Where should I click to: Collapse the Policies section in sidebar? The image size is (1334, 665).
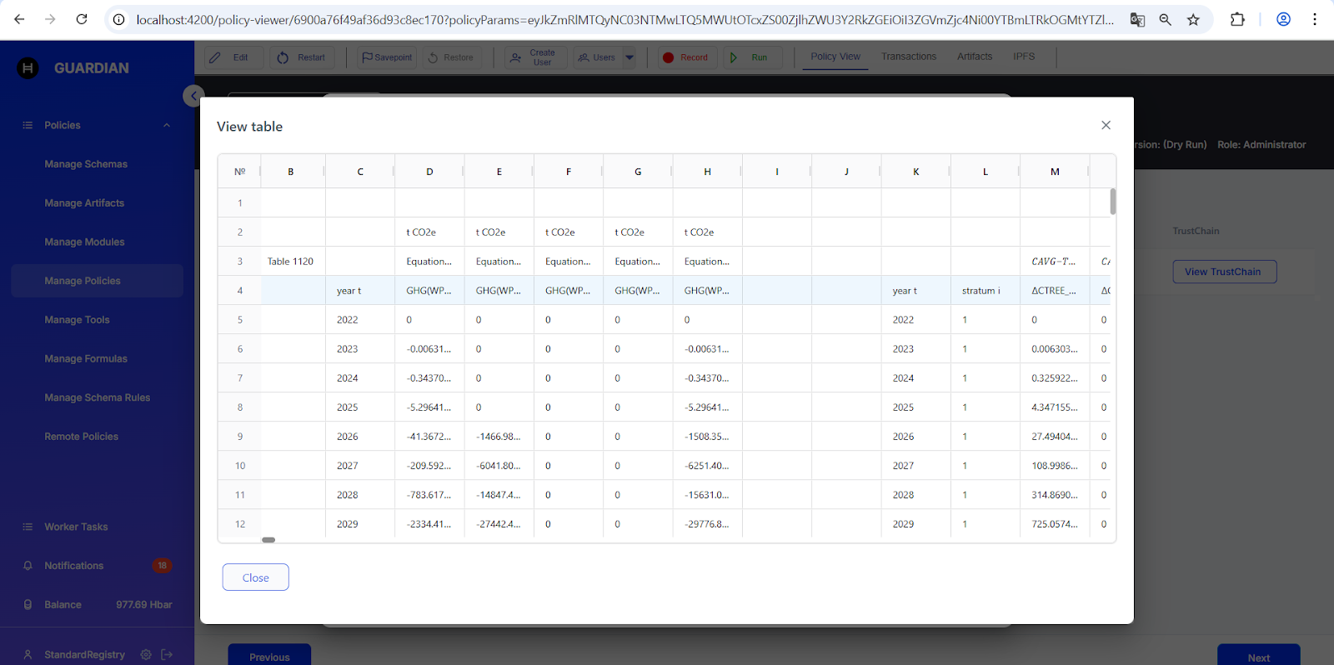pyautogui.click(x=167, y=125)
